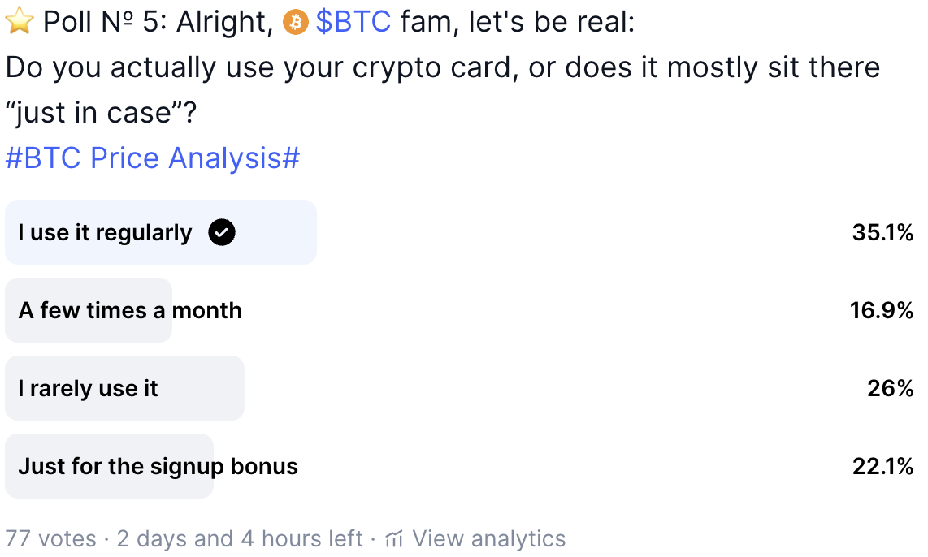Click the 22.1% result percentage
The width and height of the screenshot is (928, 557).
coord(882,467)
